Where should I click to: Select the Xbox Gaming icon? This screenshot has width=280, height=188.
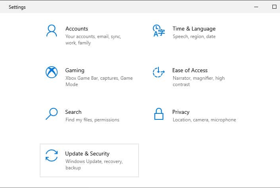pos(52,72)
